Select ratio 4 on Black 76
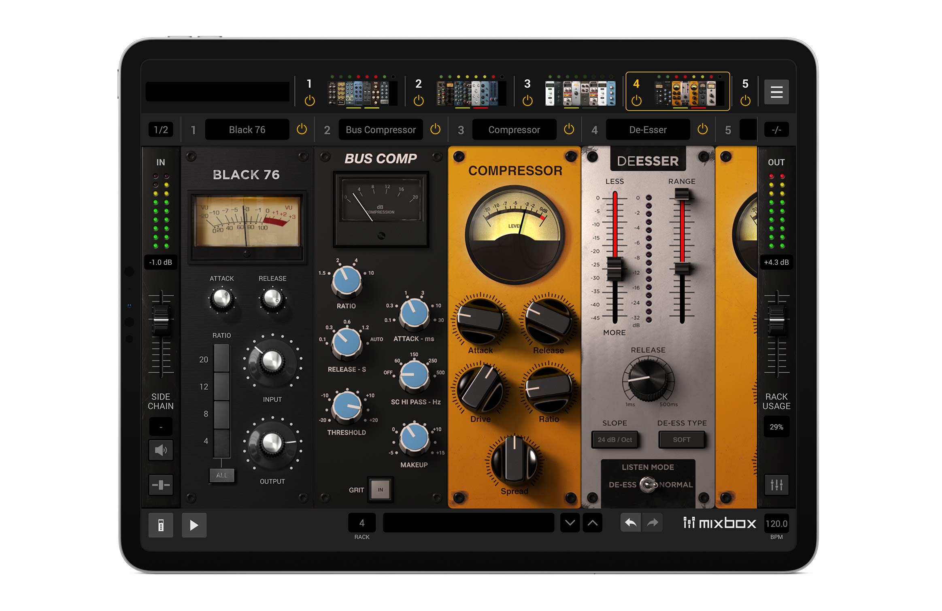Viewport: 942px width, 611px height. coord(221,443)
